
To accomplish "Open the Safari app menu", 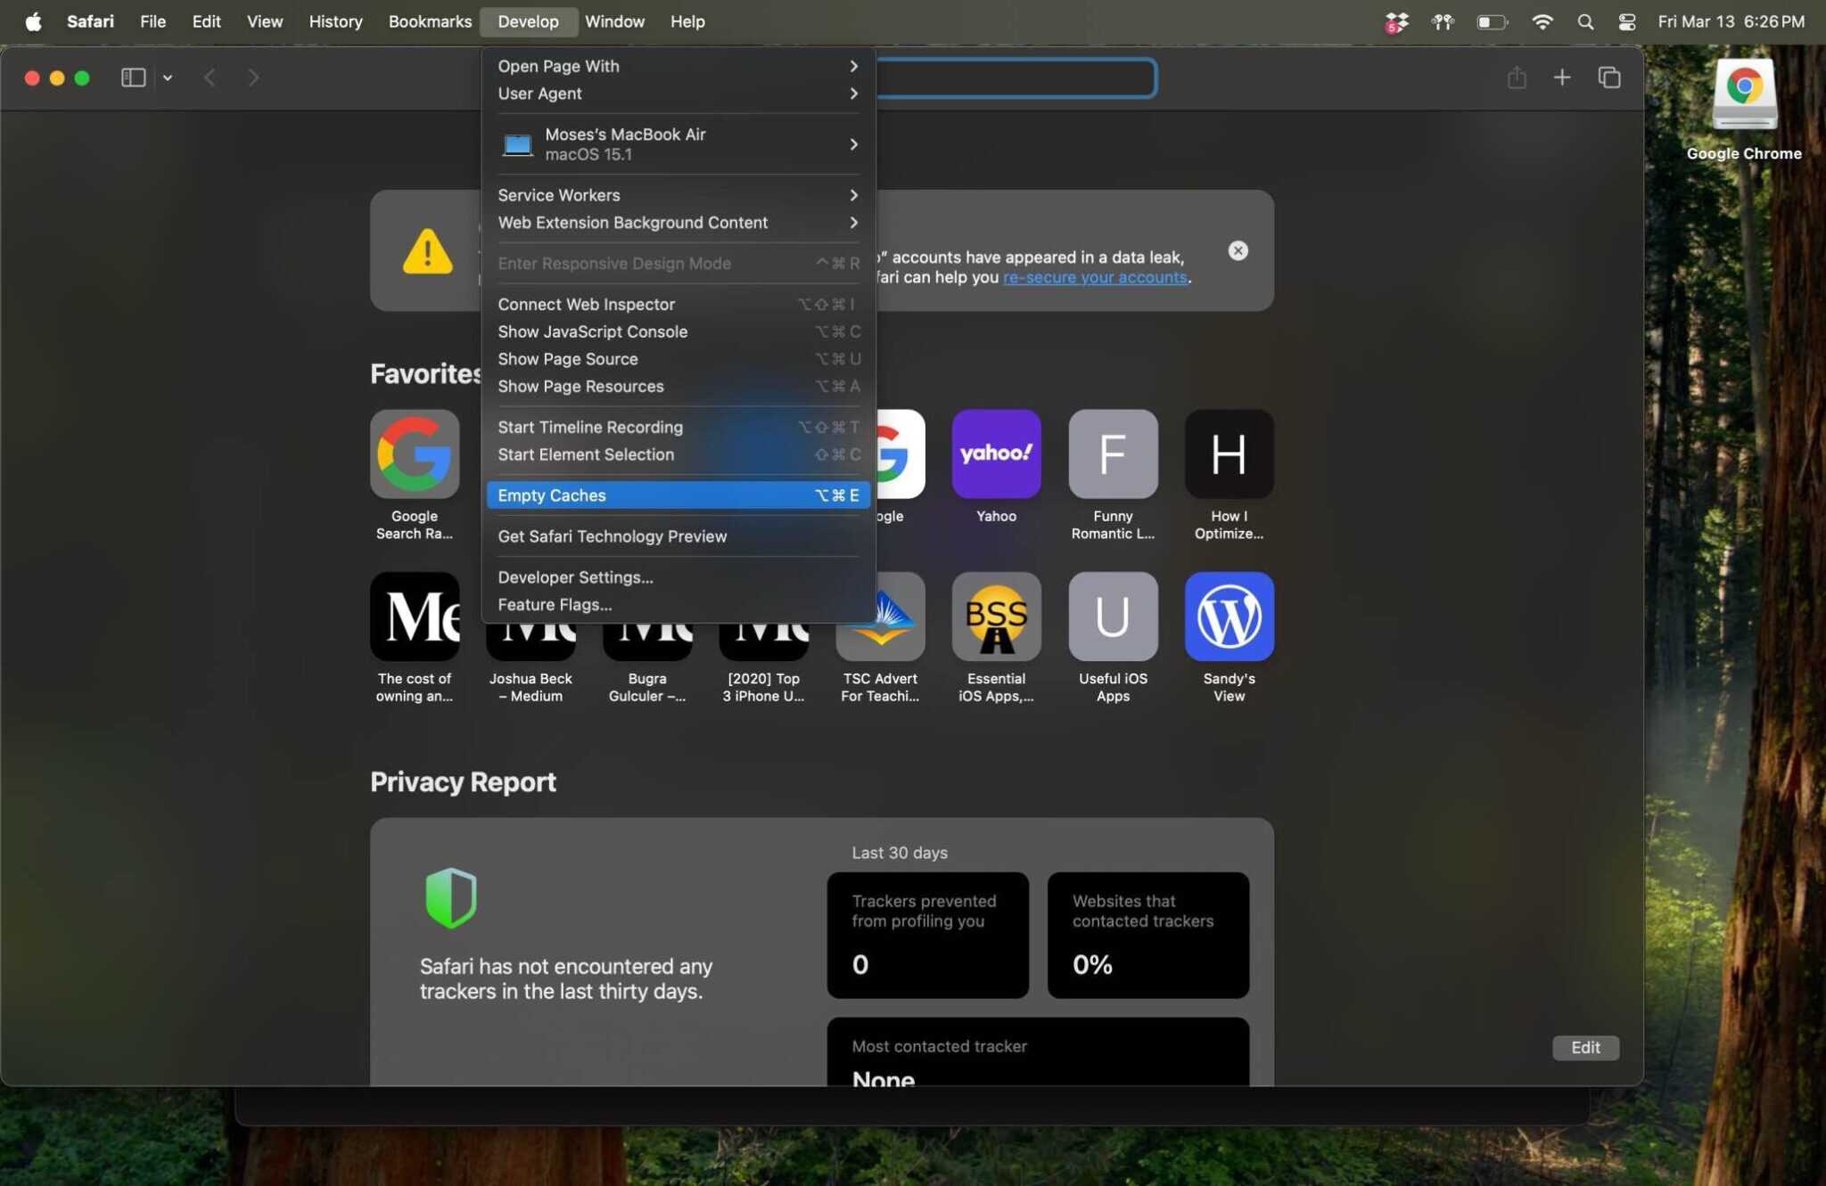I will tap(90, 21).
